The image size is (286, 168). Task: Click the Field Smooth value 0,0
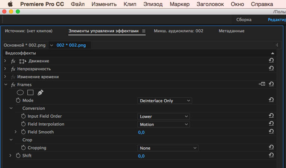(x=141, y=132)
